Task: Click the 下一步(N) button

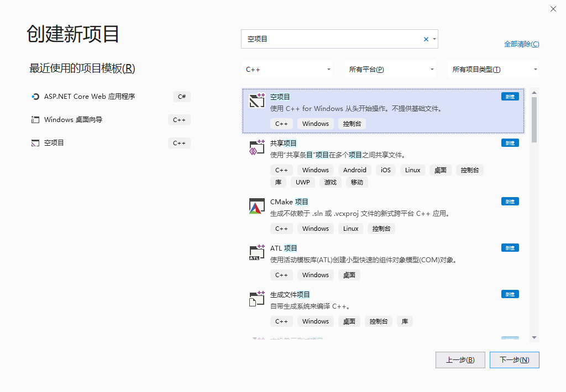Action: pos(515,360)
